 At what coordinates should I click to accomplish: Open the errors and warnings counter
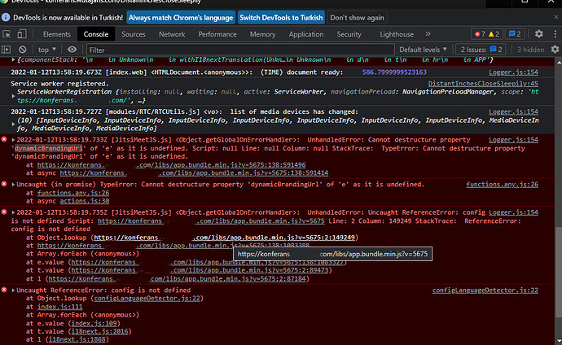487,34
